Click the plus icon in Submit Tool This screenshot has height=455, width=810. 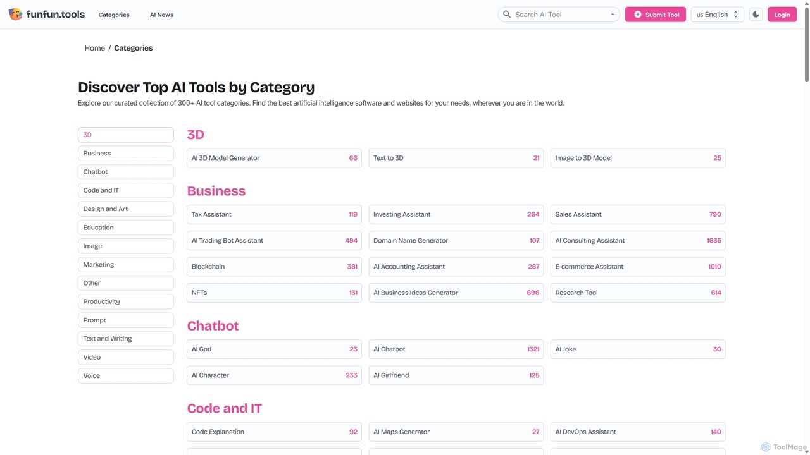click(x=638, y=15)
